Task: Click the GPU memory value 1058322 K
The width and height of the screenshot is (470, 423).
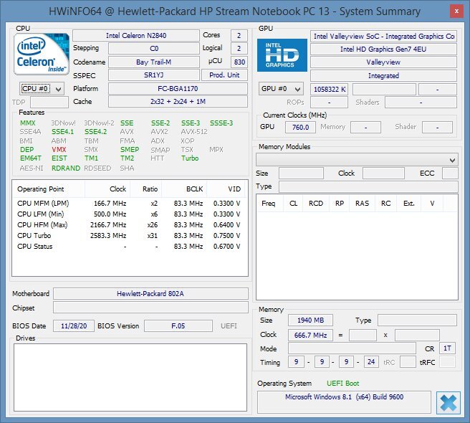Action: (330, 90)
